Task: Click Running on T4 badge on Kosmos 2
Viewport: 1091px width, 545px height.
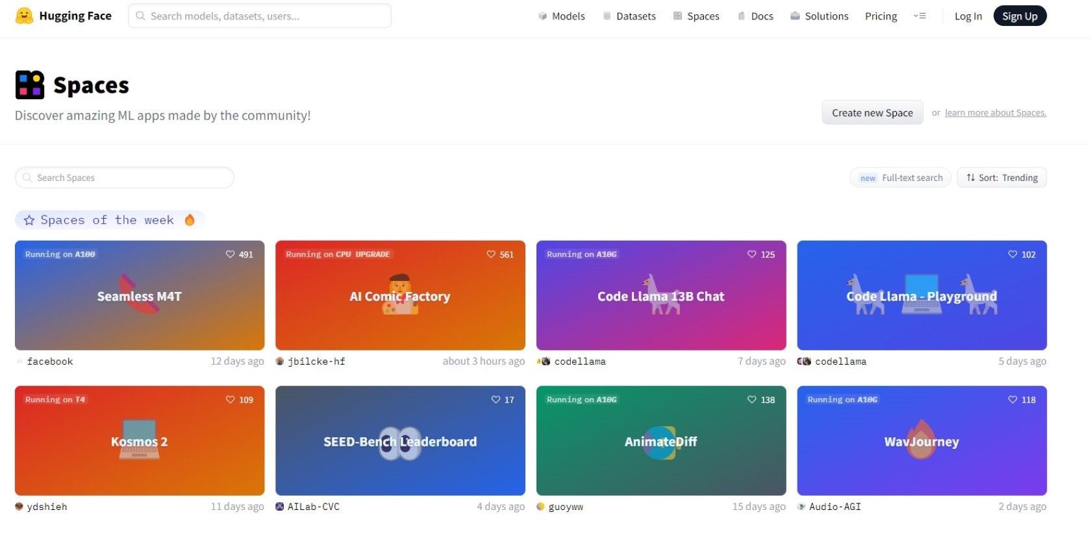Action: 55,400
